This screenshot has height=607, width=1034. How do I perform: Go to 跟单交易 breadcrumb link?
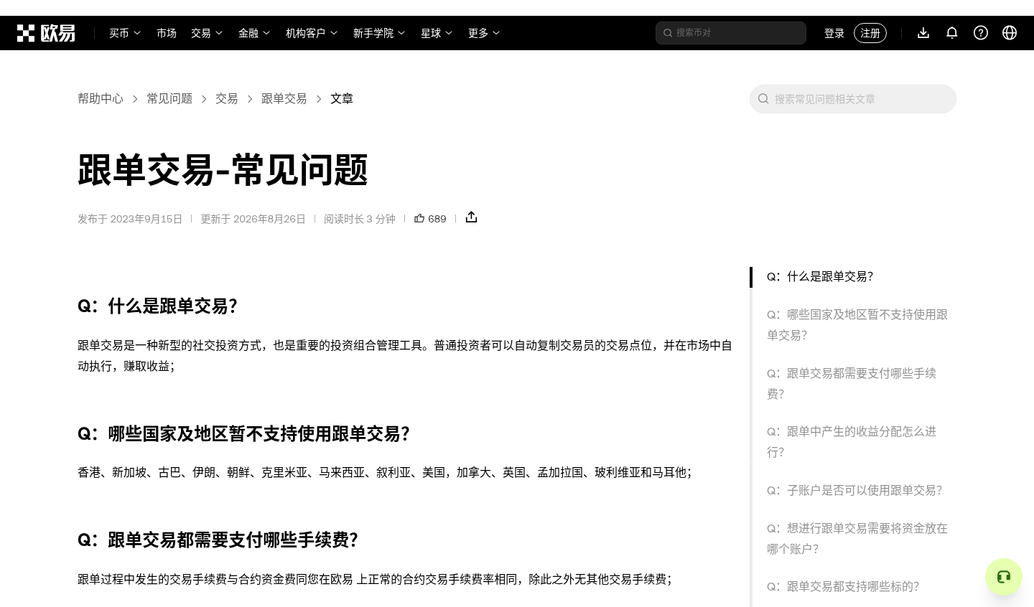(x=284, y=99)
